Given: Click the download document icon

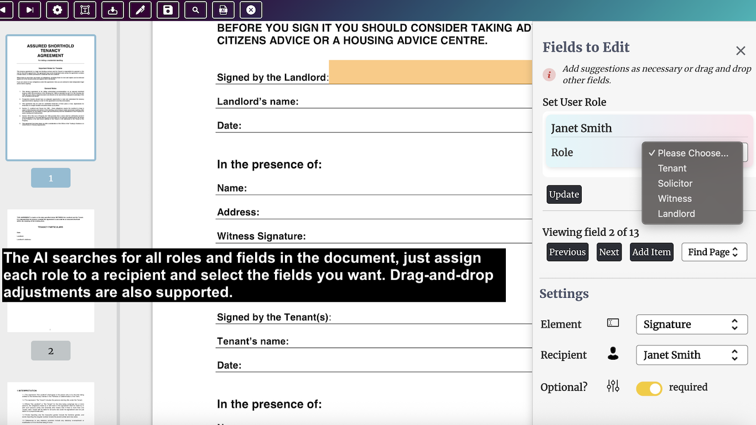Looking at the screenshot, I should pos(112,10).
